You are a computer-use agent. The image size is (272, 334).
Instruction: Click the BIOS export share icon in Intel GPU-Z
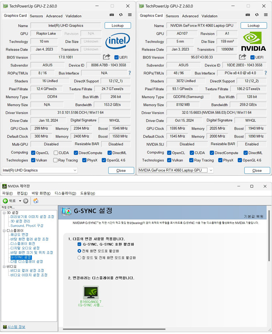pos(106,57)
